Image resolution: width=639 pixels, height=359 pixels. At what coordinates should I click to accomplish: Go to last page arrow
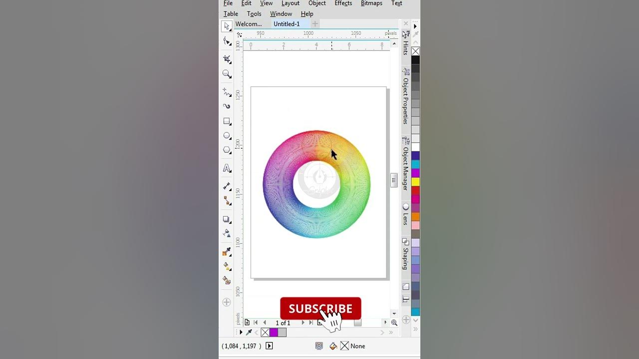click(x=311, y=323)
